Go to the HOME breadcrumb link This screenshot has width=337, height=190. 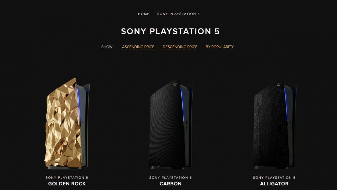click(144, 14)
